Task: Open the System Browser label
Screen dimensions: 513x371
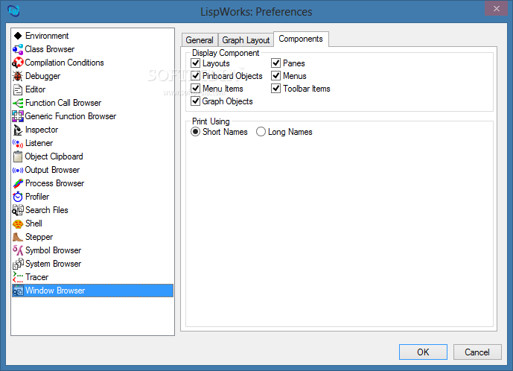Action: (54, 264)
